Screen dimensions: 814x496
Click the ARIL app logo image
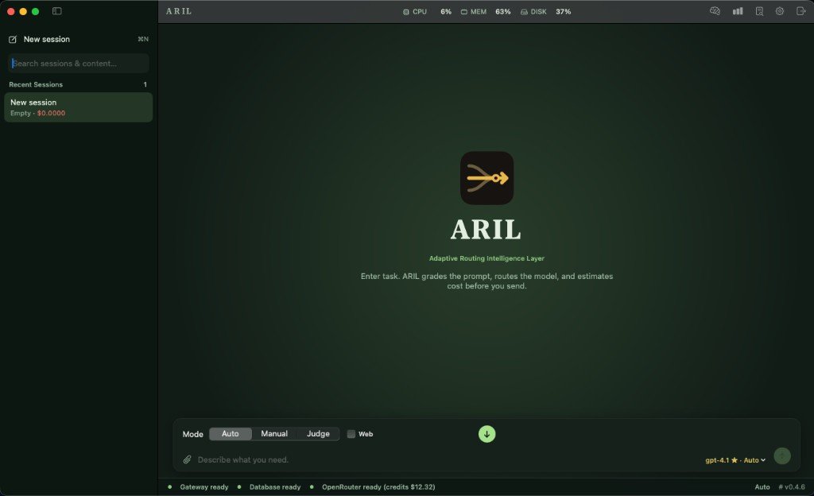(487, 178)
